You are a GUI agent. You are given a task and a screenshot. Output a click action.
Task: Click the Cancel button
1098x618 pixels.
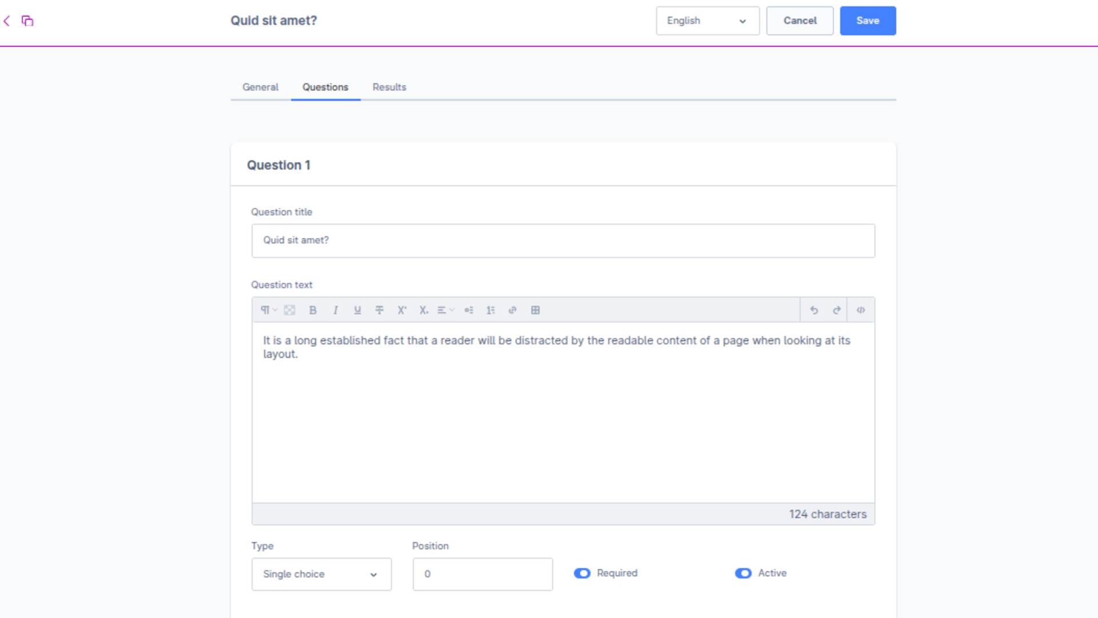coord(799,21)
